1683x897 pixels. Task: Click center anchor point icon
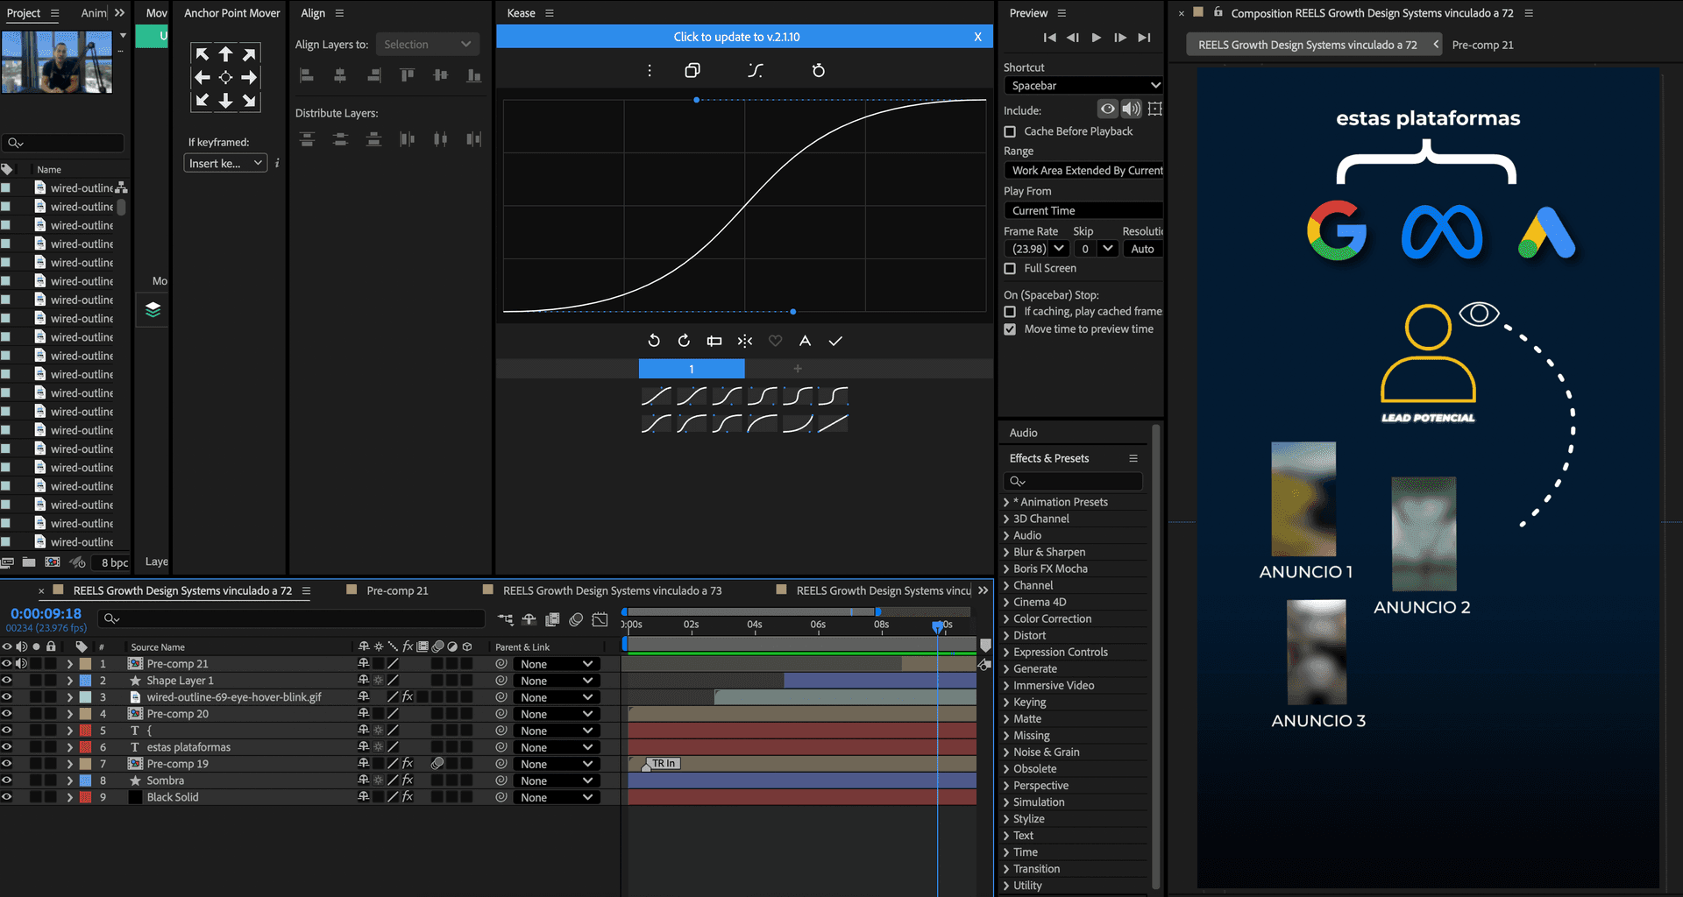click(225, 77)
